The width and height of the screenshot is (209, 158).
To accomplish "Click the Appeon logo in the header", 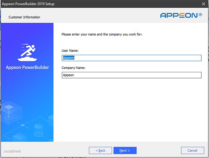I will click(x=181, y=15).
